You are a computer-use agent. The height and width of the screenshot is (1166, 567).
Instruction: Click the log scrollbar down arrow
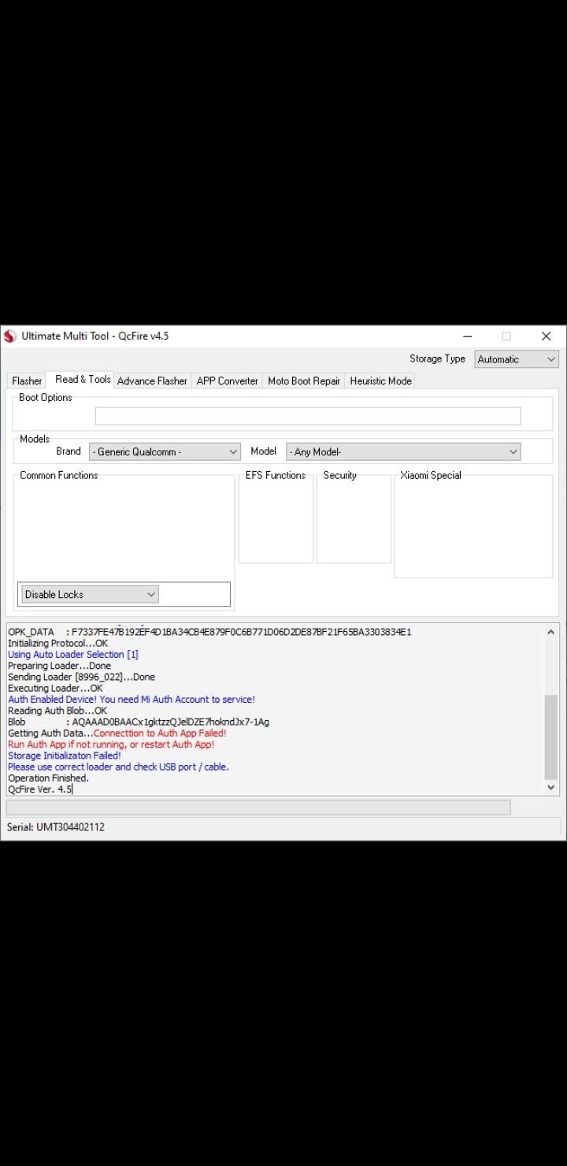[551, 787]
